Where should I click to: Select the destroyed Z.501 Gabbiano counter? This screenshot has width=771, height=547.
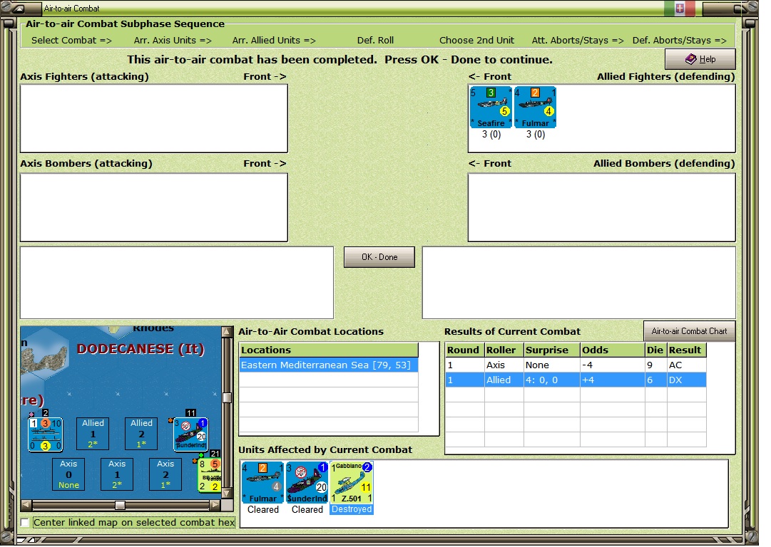351,482
